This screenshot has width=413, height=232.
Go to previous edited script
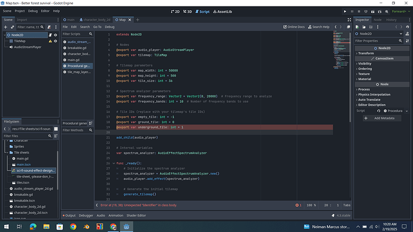(336, 27)
